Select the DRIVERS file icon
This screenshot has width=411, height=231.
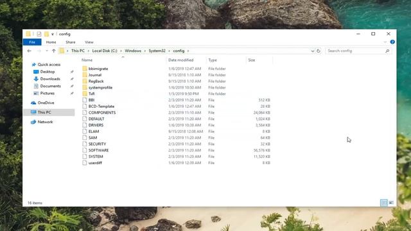pyautogui.click(x=84, y=125)
